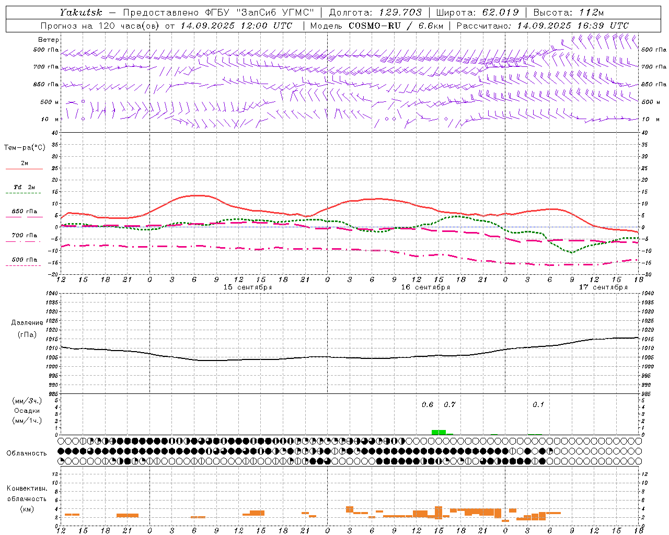This screenshot has height=535, width=669.
Task: Click the '(км)' convective height unit label
Action: click(x=27, y=509)
